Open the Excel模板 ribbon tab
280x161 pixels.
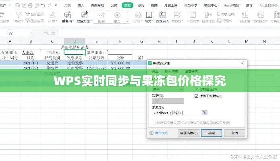pyautogui.click(x=232, y=5)
